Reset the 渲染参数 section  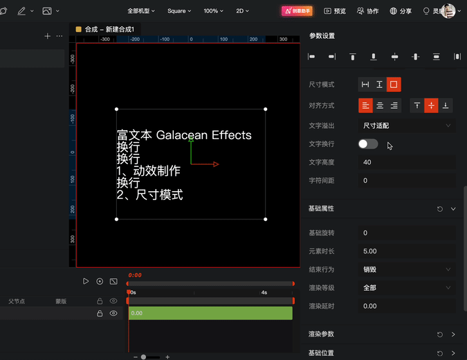pyautogui.click(x=440, y=334)
